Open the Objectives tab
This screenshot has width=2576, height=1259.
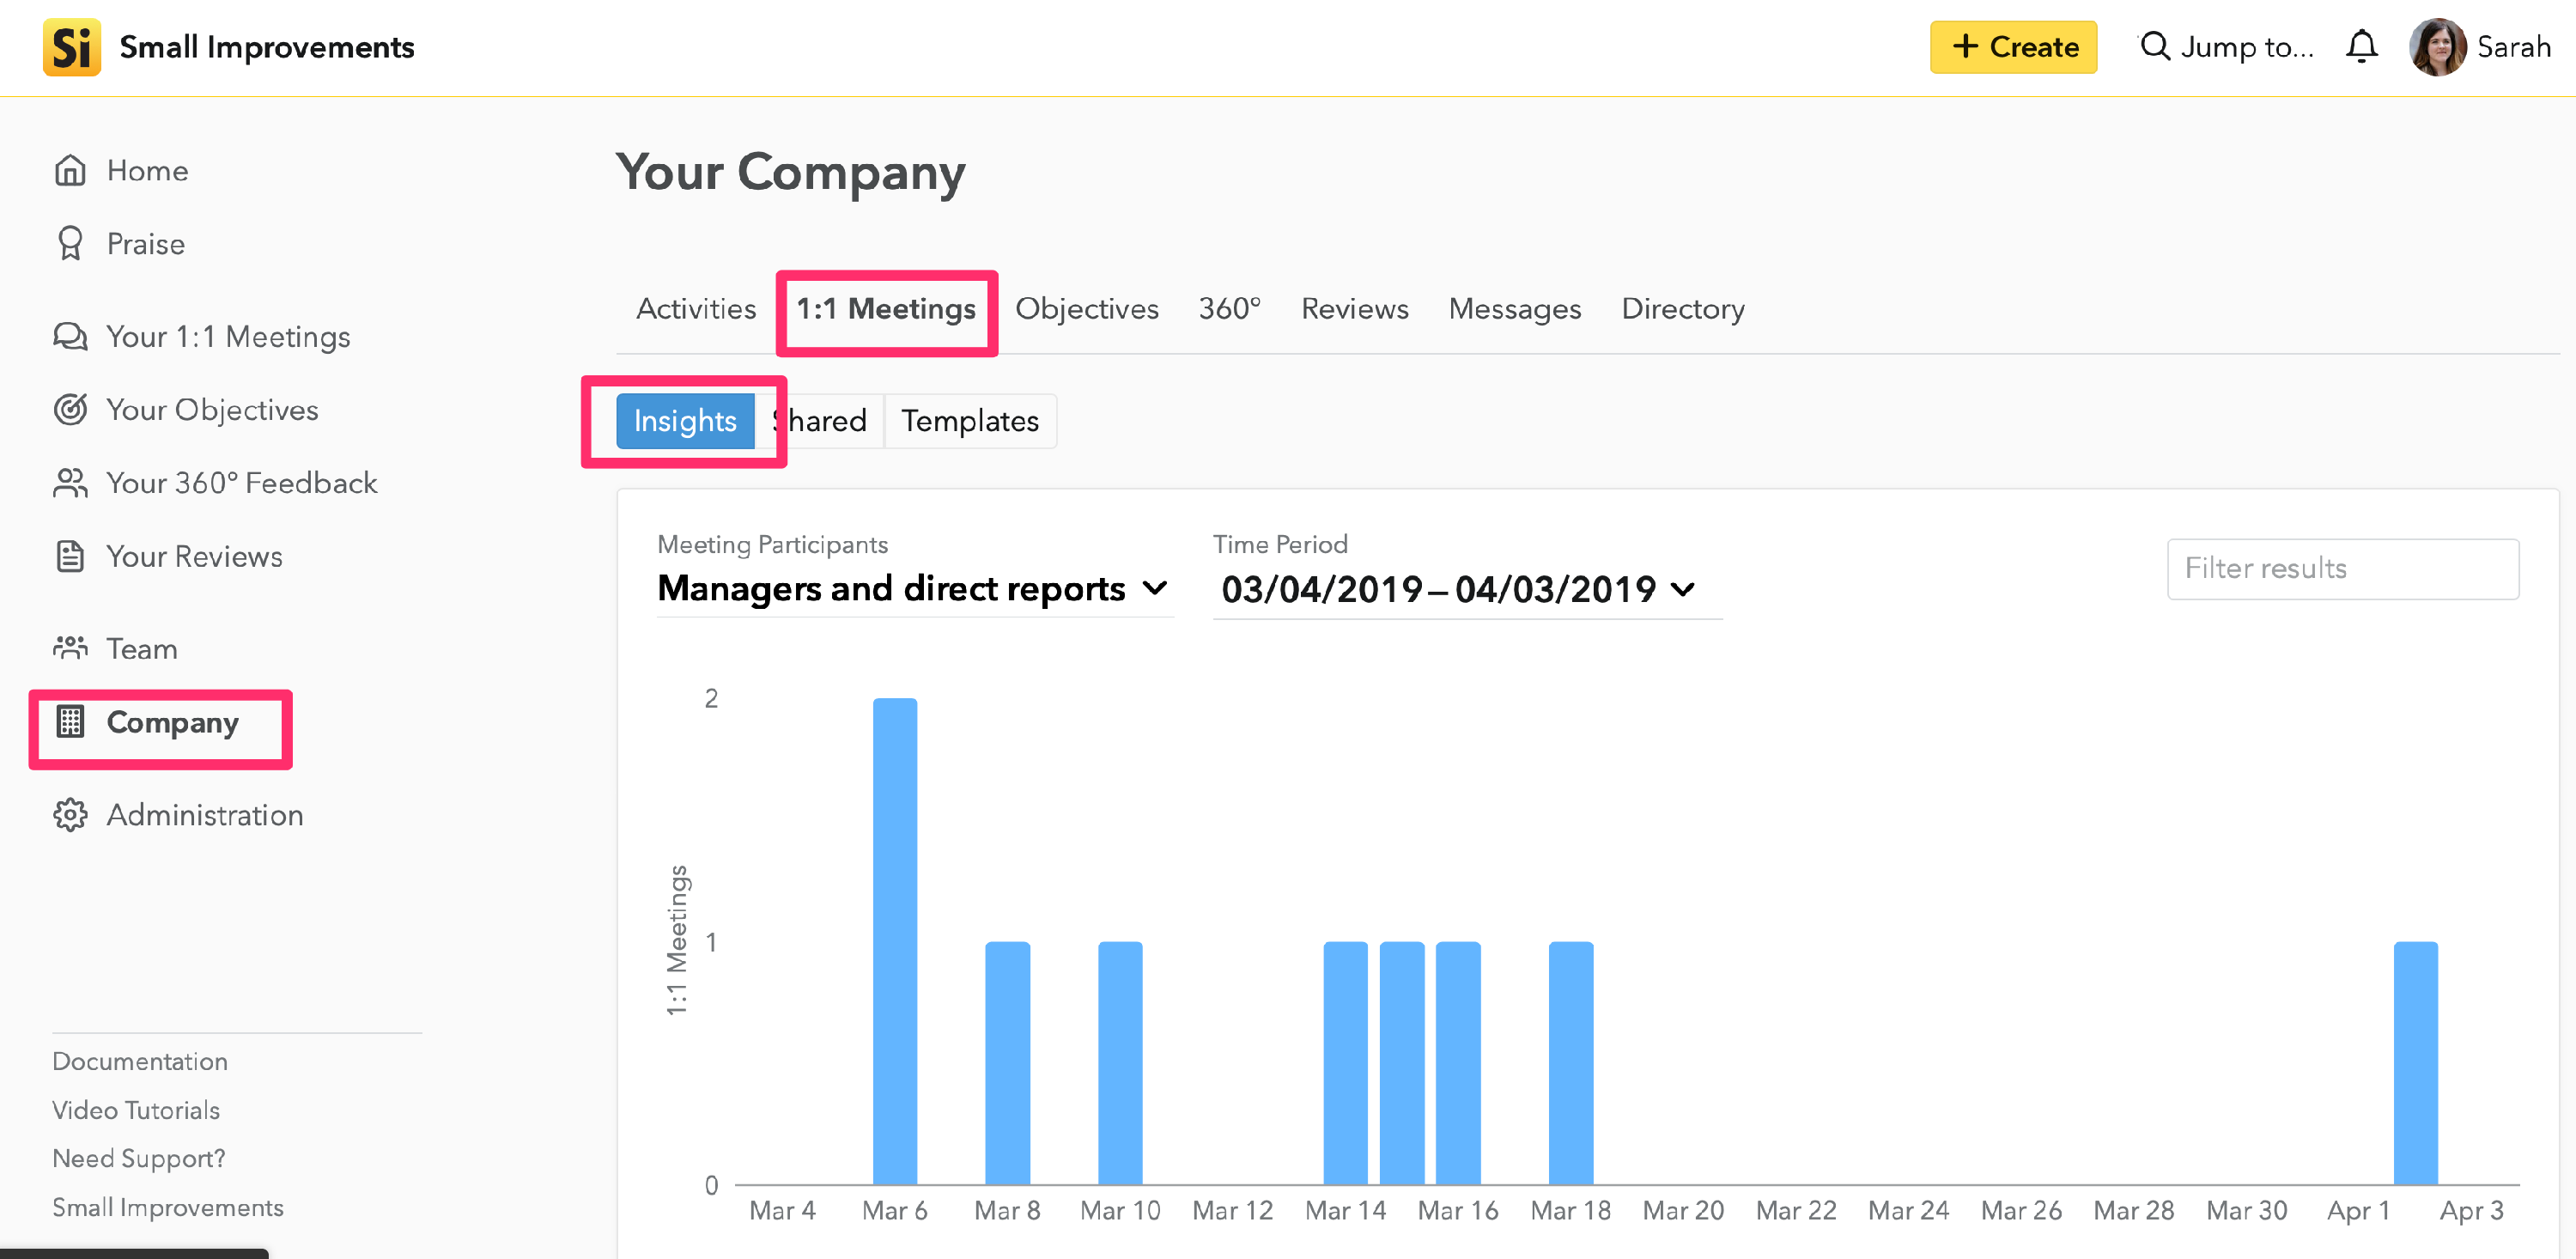[1086, 309]
